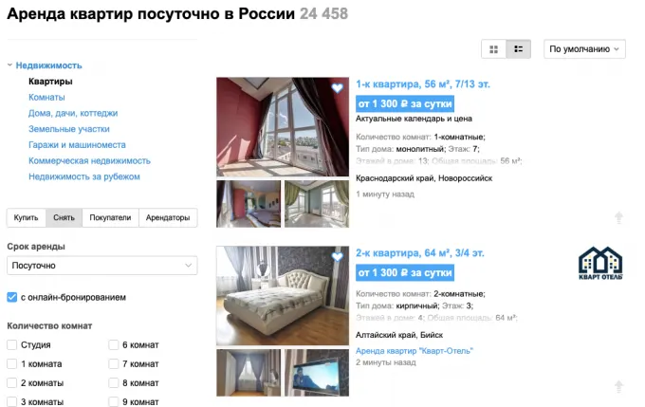
Task: Select the Арендаторы tab
Action: coord(168,217)
